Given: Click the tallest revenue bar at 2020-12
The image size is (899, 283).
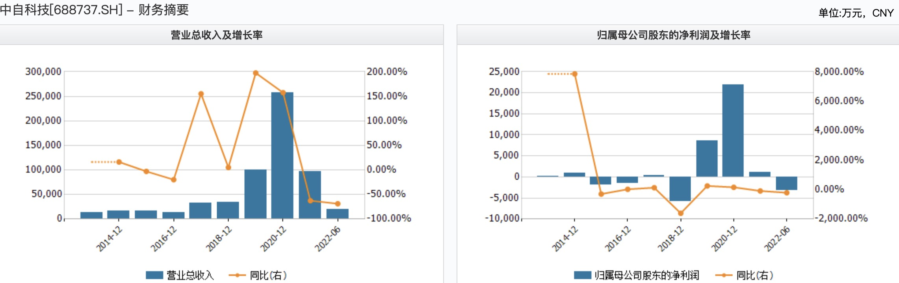Looking at the screenshot, I should coord(282,158).
